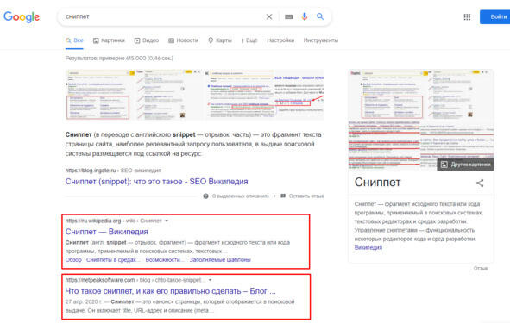Switch to the Новости tab
Viewport: 510px width, 323px height.
[x=184, y=40]
